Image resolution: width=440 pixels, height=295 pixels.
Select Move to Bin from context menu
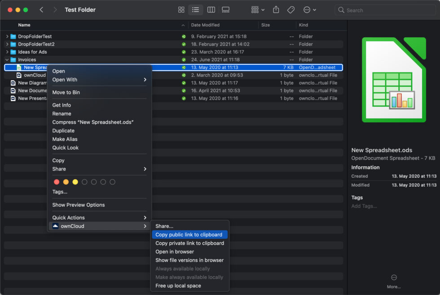click(66, 92)
